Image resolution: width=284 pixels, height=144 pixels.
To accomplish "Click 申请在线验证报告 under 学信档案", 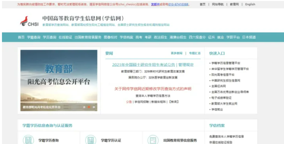I will coord(220,142).
